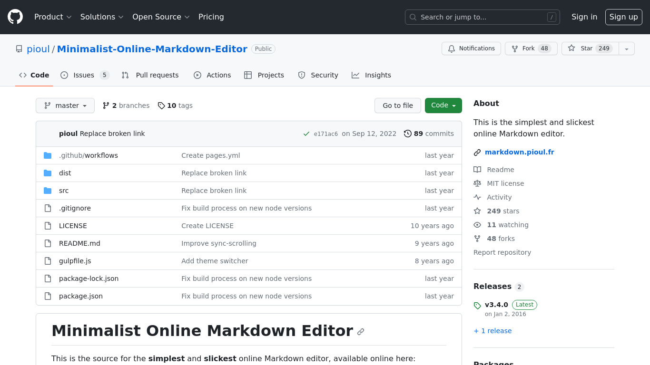Click the Sign up button
650x365 pixels.
[x=624, y=17]
